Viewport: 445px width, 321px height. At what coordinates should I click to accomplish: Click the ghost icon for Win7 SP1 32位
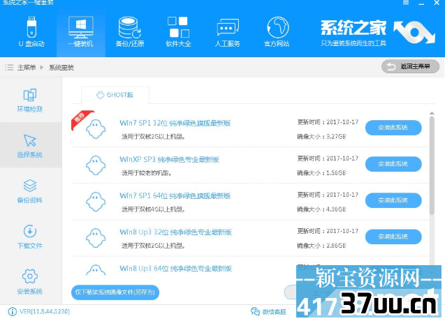(96, 129)
